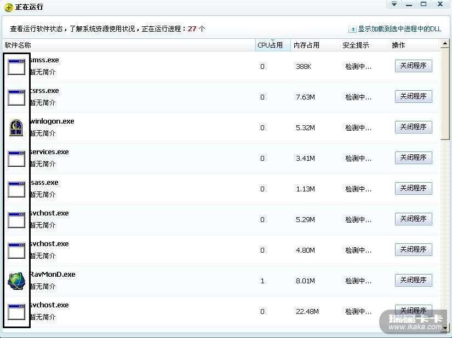Click 暂无简介 under winlogon.exe

click(43, 133)
